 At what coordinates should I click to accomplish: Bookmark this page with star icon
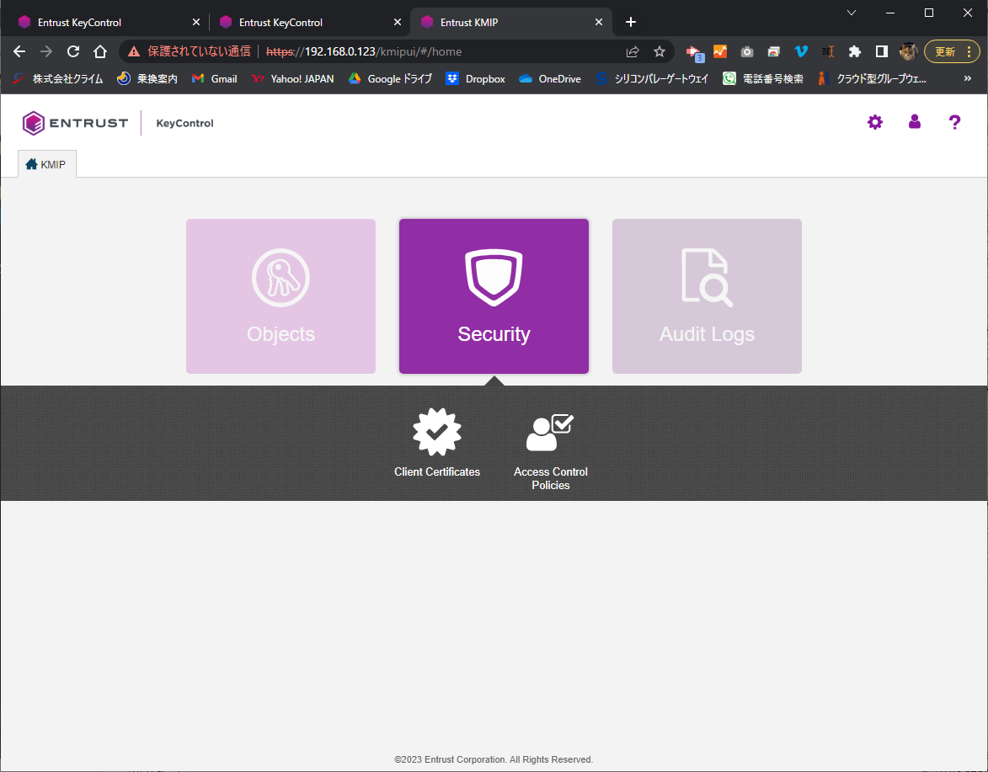coord(659,51)
